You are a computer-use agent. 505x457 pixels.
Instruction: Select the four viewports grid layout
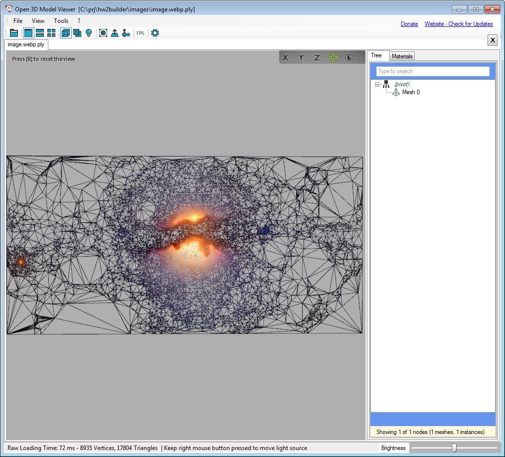click(x=51, y=33)
